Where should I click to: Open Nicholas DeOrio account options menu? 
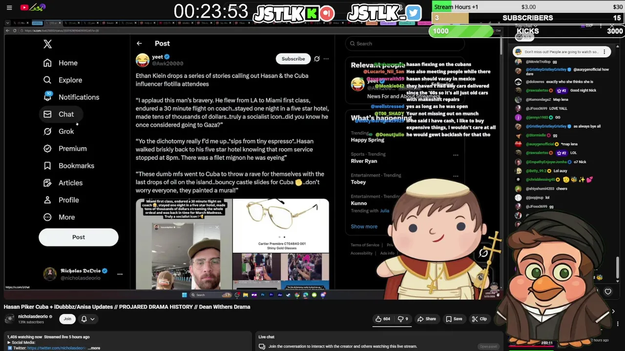(x=120, y=274)
